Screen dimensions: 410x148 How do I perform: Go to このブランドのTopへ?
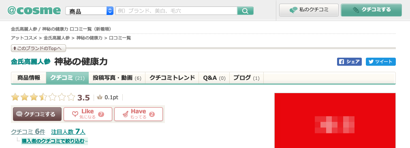point(38,48)
